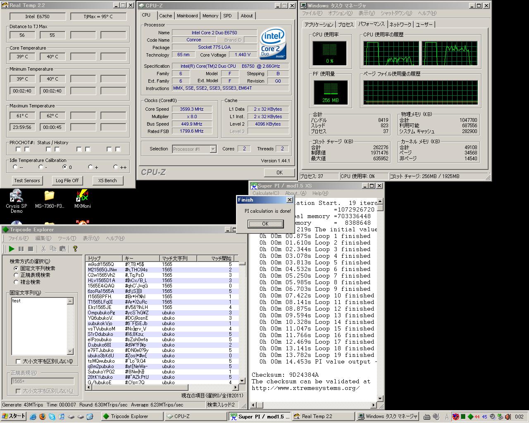Click the paste icon in Tripcode toolbar
This screenshot has height=423, width=529.
click(x=62, y=249)
